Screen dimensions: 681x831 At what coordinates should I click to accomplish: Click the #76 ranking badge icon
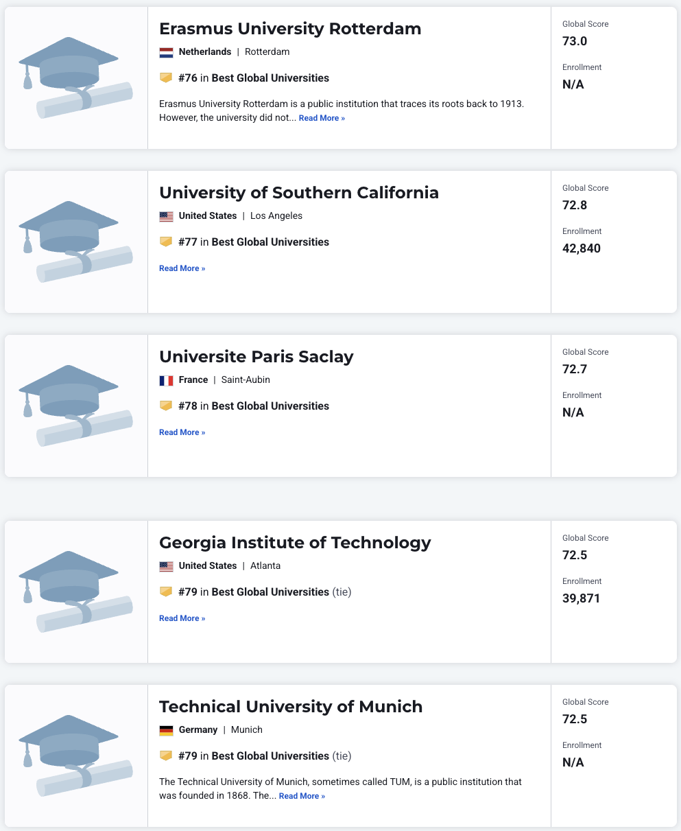click(x=165, y=78)
